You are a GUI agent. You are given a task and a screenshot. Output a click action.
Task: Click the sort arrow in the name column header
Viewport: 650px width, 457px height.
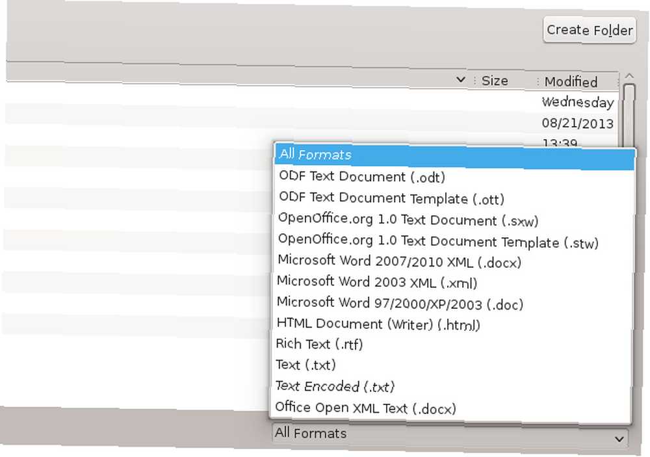point(460,79)
